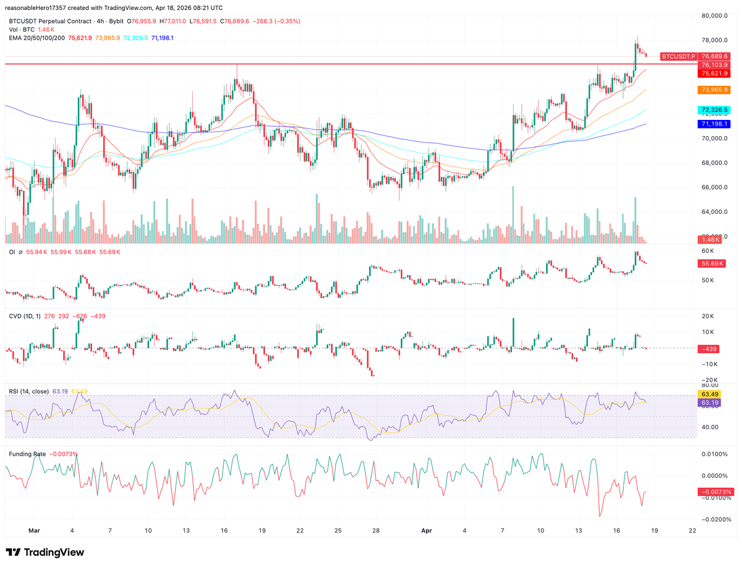Click the 60 K label on OI axis
The image size is (742, 567).
click(708, 251)
